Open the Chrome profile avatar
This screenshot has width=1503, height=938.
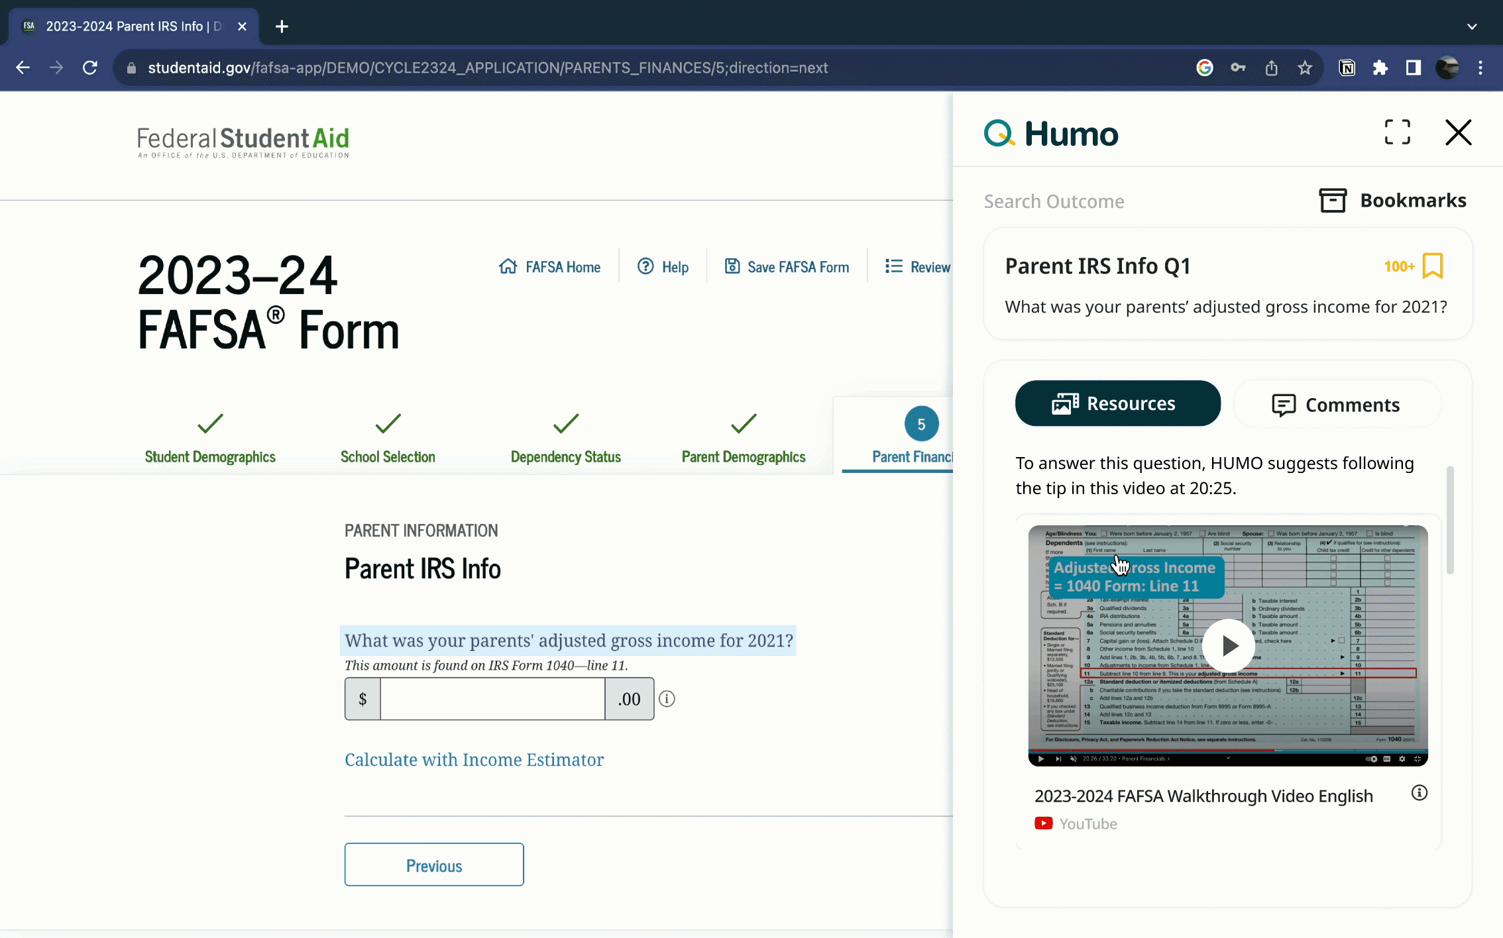1447,68
